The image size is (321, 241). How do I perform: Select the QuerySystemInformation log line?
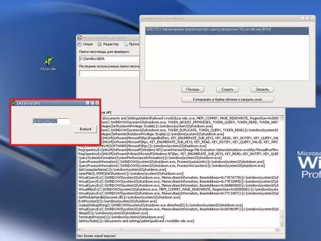(x=150, y=158)
